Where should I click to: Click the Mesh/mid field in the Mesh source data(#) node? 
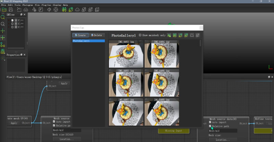pyautogui.click(x=223, y=131)
